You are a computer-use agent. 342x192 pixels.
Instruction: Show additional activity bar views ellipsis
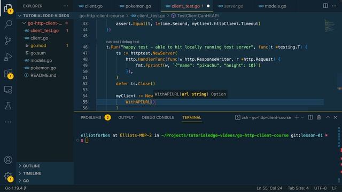click(8, 122)
